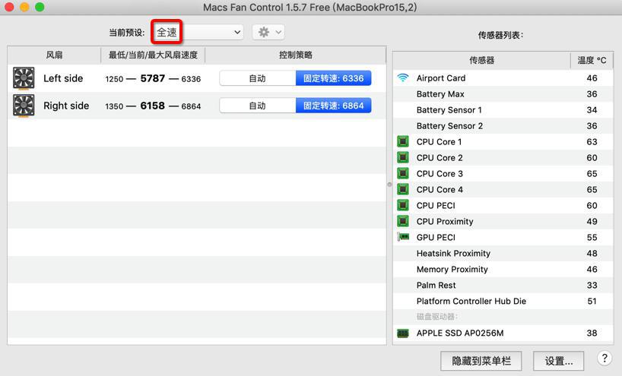The width and height of the screenshot is (622, 376).
Task: Open the 当前预设 preset dropdown
Action: [x=198, y=32]
